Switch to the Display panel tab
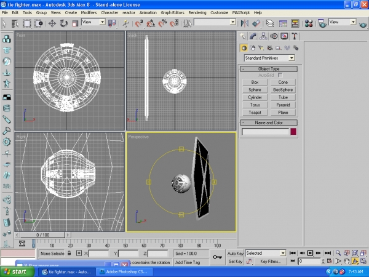Viewport: 369px width, 277px height. coord(284,36)
